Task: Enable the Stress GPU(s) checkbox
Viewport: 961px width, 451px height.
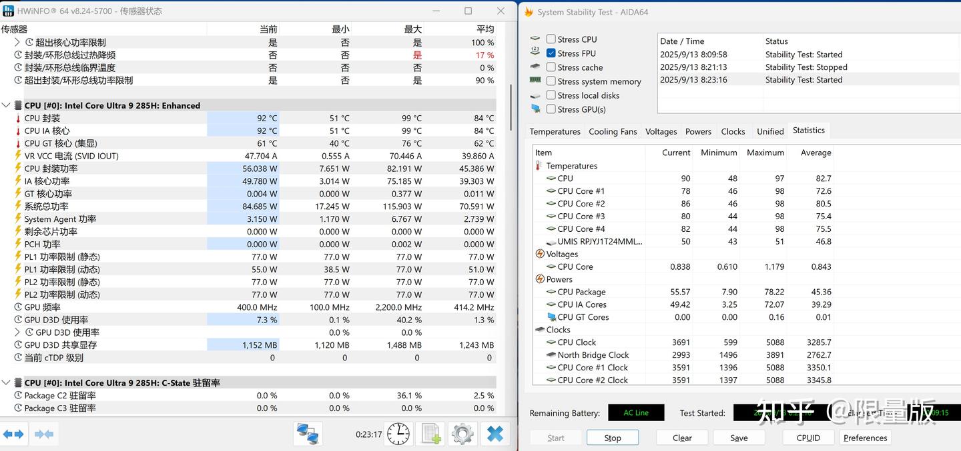Action: pyautogui.click(x=551, y=109)
